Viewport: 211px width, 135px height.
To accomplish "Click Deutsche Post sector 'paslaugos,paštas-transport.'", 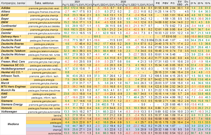I will pos(44,47).
